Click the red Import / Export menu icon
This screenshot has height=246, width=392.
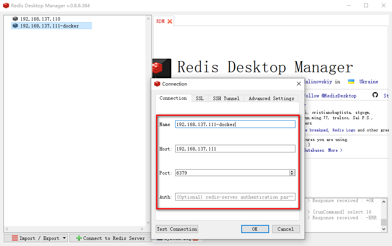pyautogui.click(x=15, y=238)
